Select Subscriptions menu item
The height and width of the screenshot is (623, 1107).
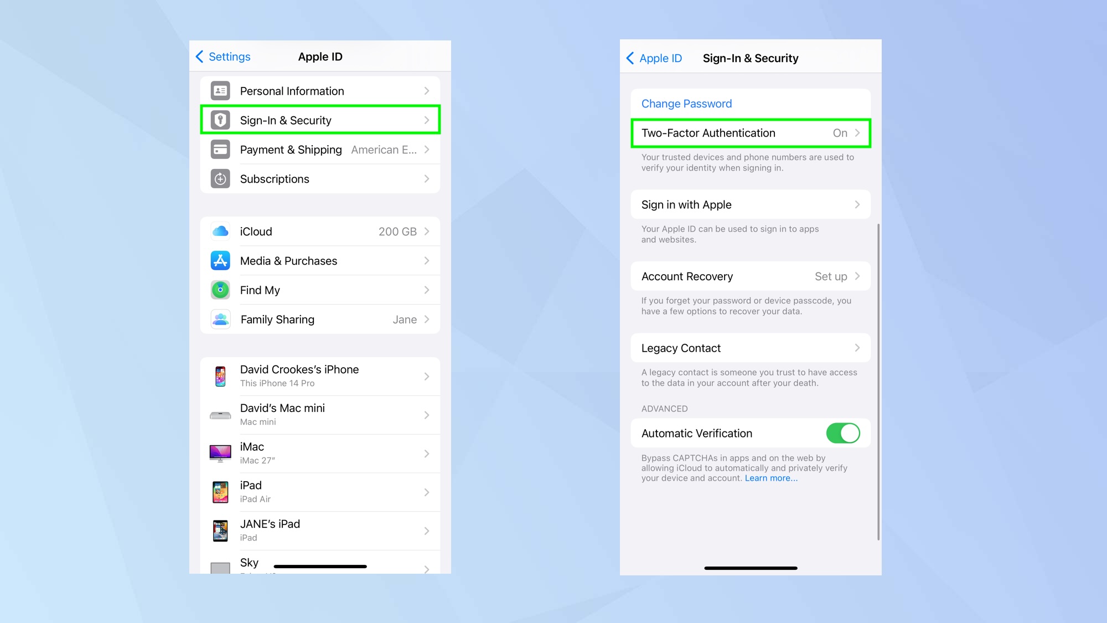point(319,178)
